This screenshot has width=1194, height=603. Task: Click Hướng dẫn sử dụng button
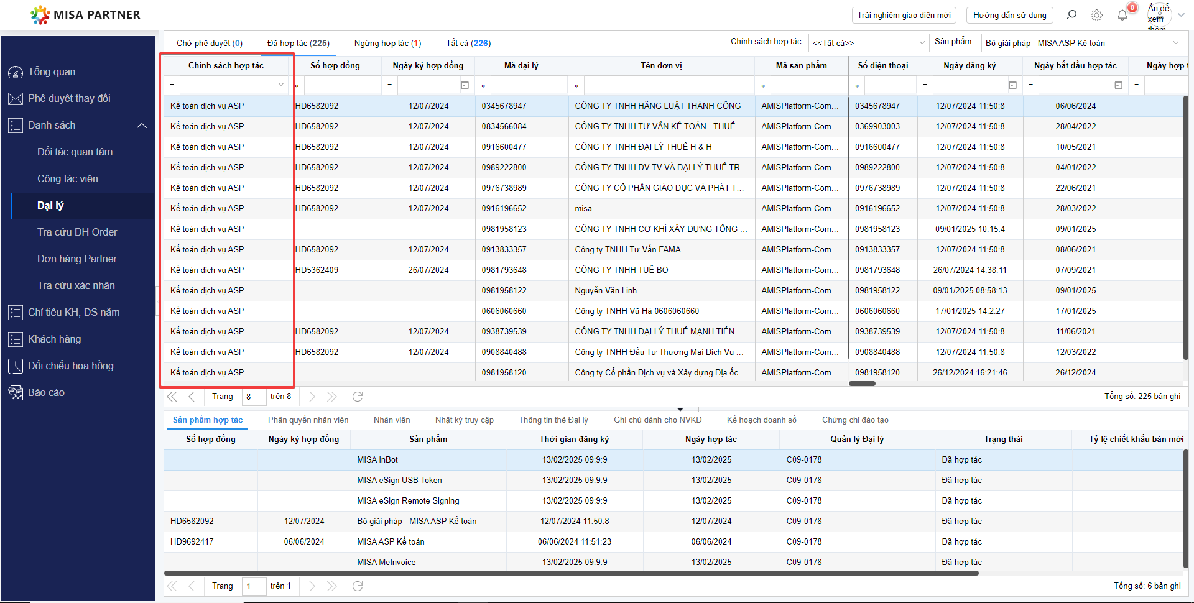coord(1010,15)
